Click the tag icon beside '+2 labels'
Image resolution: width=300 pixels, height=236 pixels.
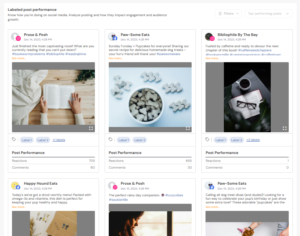(207, 139)
